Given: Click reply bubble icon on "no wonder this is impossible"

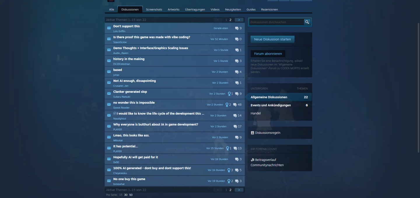Looking at the screenshot, I should tap(235, 105).
